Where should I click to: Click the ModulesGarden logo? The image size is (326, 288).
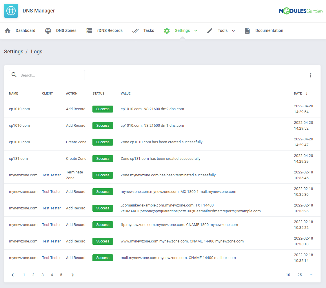pyautogui.click(x=300, y=11)
